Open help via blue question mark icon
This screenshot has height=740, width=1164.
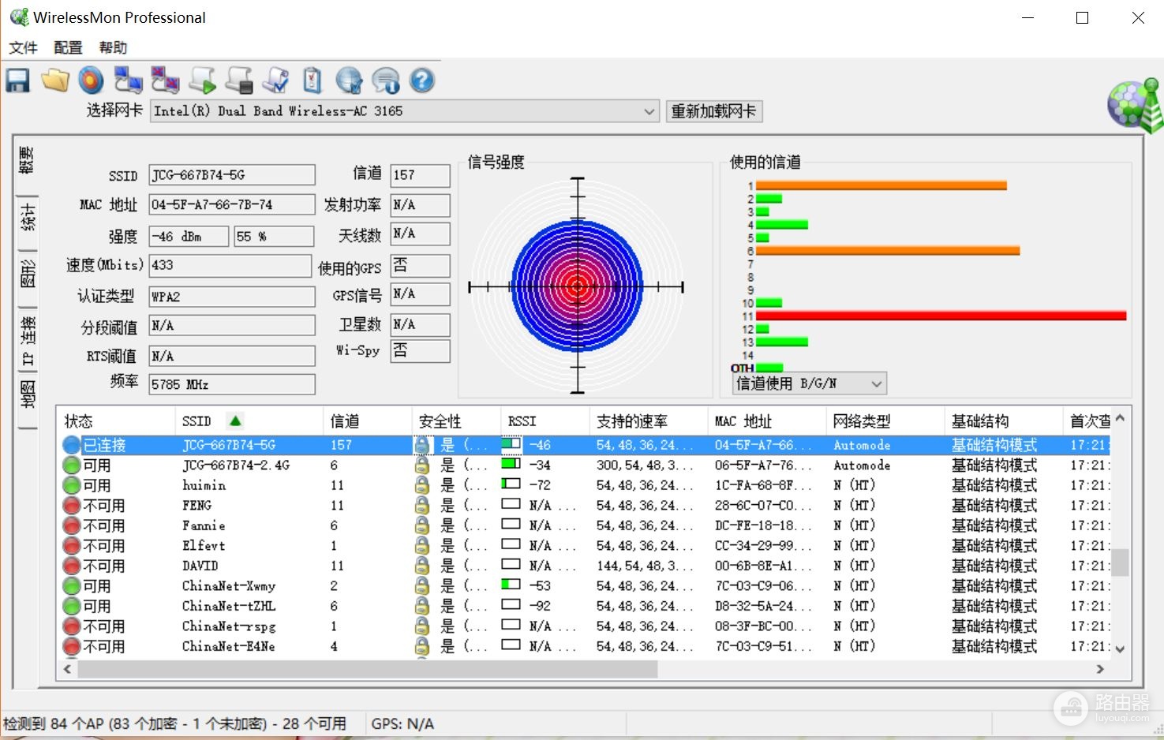(x=423, y=80)
